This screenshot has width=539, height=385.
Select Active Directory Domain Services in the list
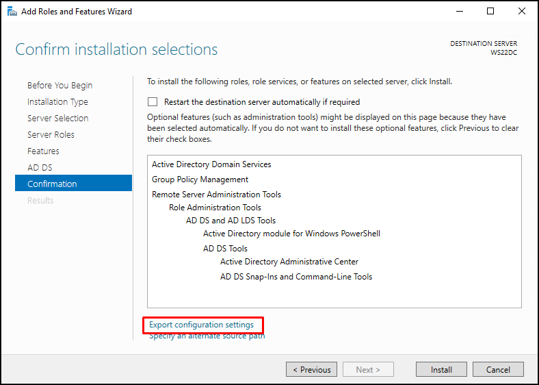click(211, 164)
